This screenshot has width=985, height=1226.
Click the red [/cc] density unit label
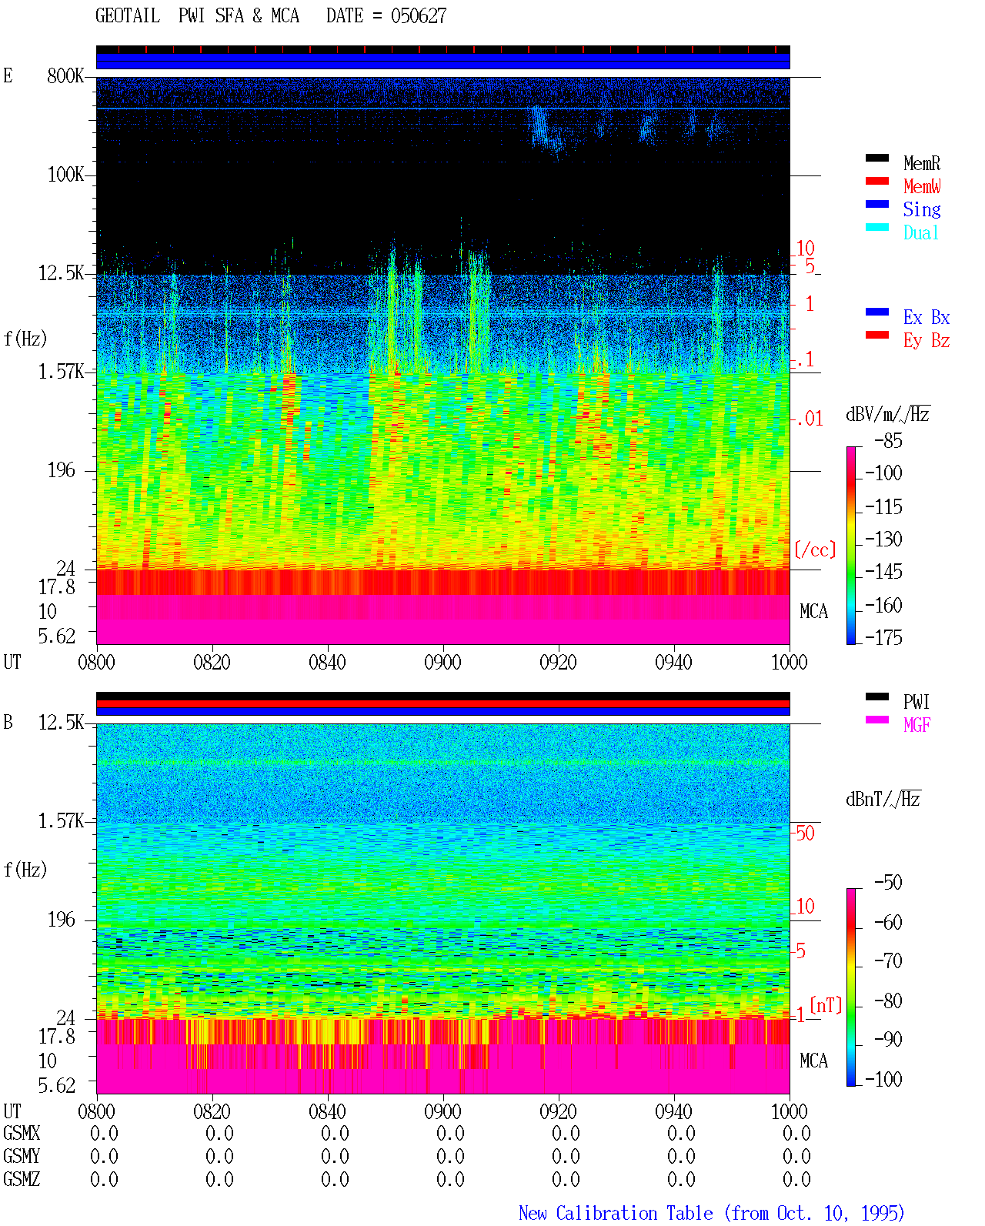(x=815, y=550)
